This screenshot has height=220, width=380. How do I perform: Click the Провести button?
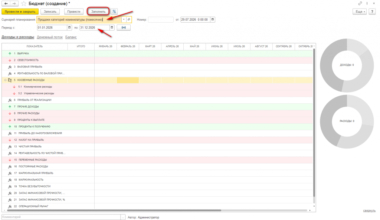coord(74,11)
